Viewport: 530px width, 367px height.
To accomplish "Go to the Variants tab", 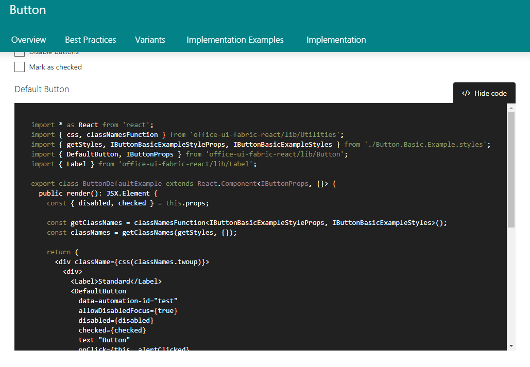I will point(150,40).
